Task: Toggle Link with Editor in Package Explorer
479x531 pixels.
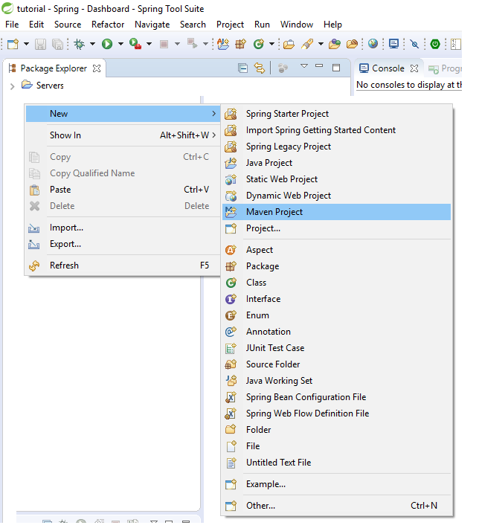Action: 259,68
